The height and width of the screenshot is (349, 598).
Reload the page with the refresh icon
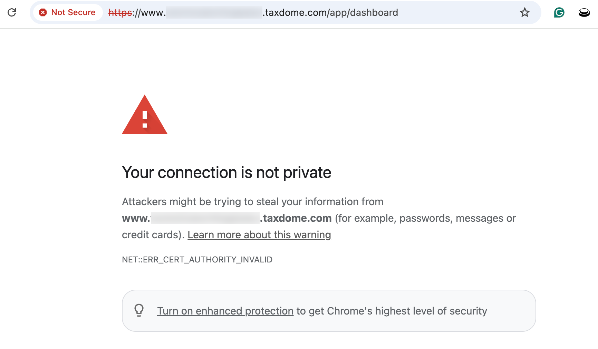pos(12,12)
